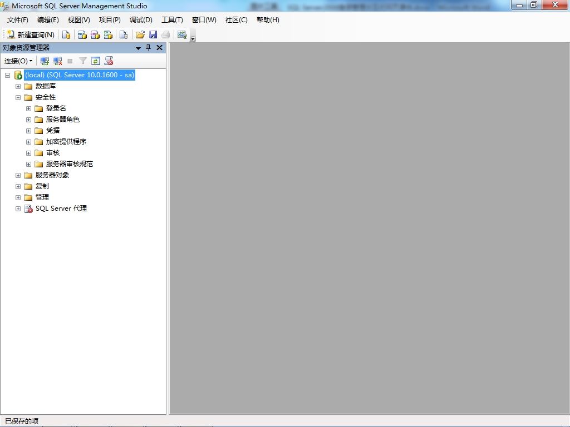Expand the 复制 folder
This screenshot has width=570, height=427.
tap(18, 186)
